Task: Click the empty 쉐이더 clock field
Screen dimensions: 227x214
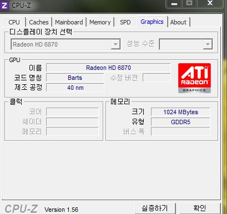Action: [x=72, y=122]
